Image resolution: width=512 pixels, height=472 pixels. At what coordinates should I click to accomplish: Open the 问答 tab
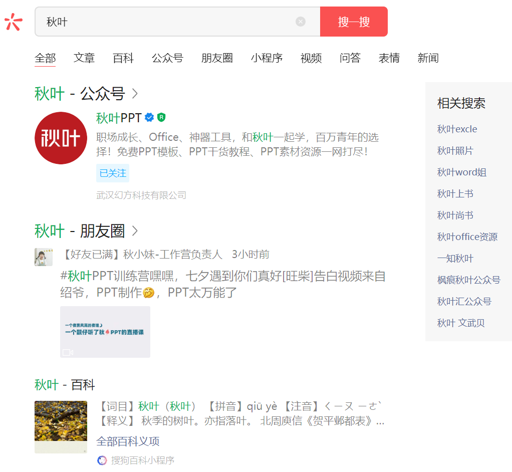350,58
